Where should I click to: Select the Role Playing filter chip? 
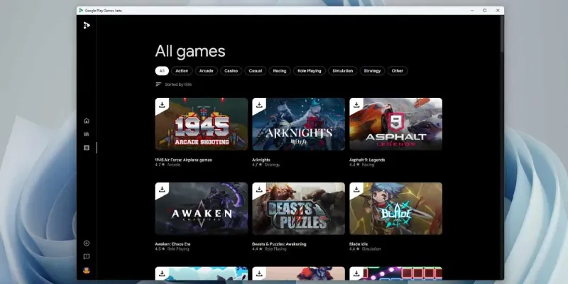309,71
